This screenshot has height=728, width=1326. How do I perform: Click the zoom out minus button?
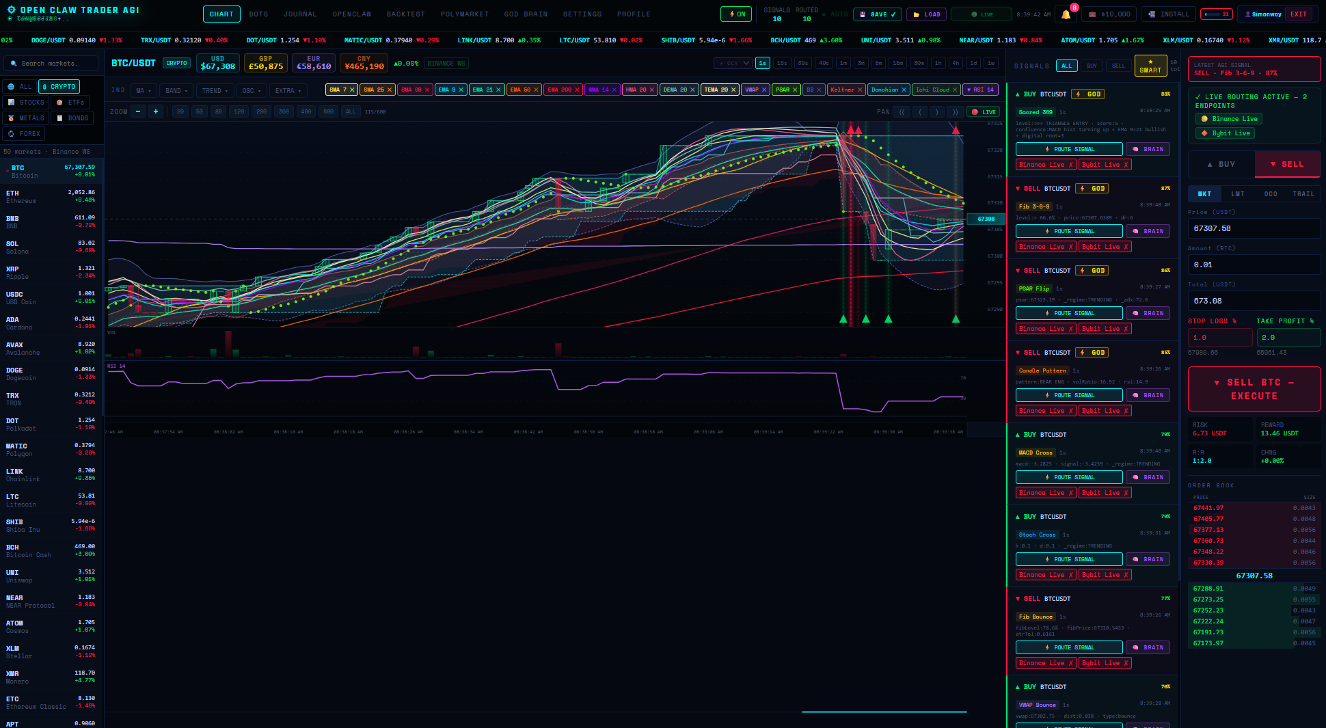(138, 111)
